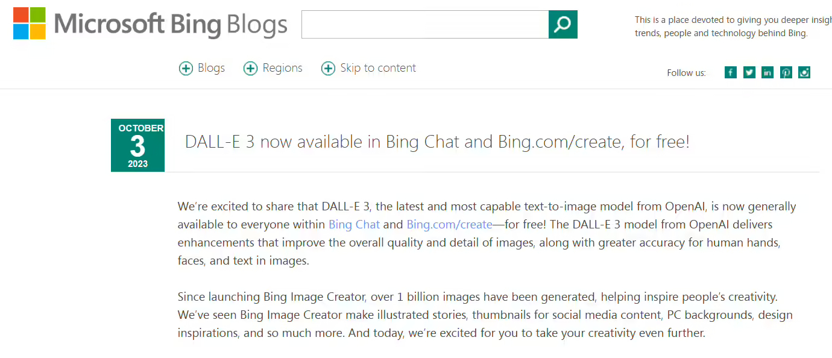Open the Blogs menu item
The width and height of the screenshot is (832, 358).
coord(210,68)
